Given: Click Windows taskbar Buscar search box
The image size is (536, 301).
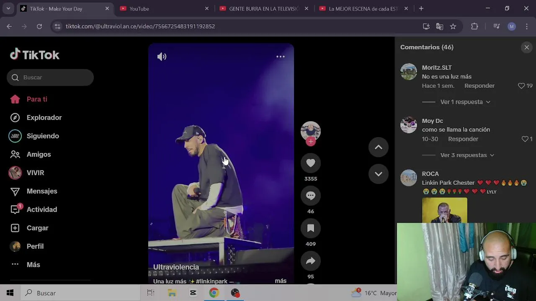Looking at the screenshot, I should pyautogui.click(x=80, y=293).
